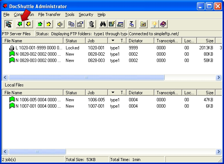Viewport: 224px width, 164px height.
Task: Click the 'Total Size: 53KB' status bar entry
Action: tap(80, 160)
